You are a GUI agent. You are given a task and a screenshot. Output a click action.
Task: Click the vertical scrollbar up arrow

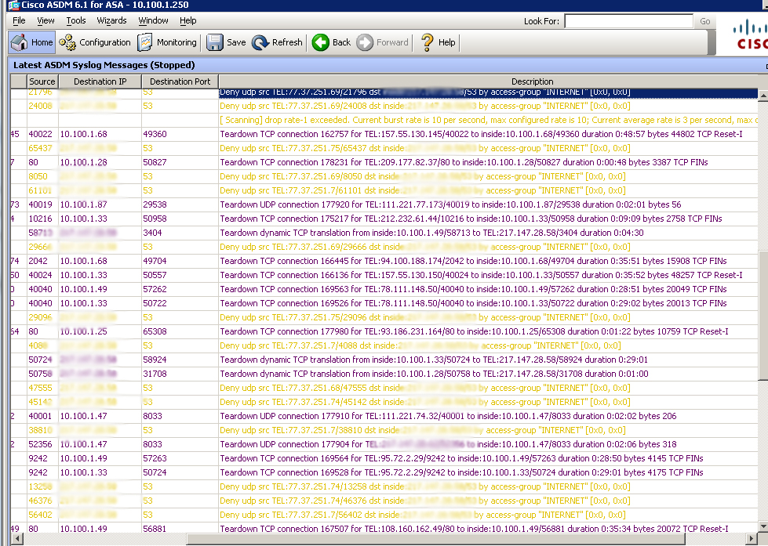coord(763,96)
